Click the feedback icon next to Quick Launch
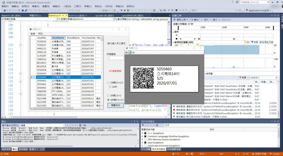 tap(237, 2)
